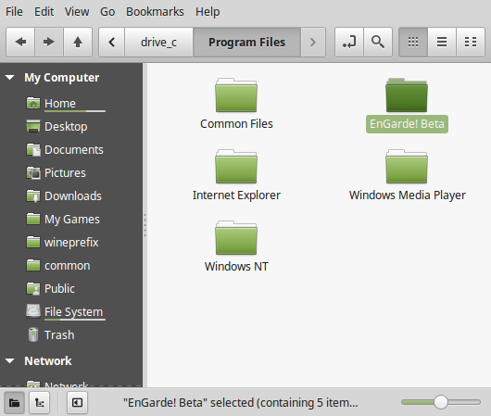The width and height of the screenshot is (491, 416).
Task: Open the View menu
Action: (x=77, y=12)
